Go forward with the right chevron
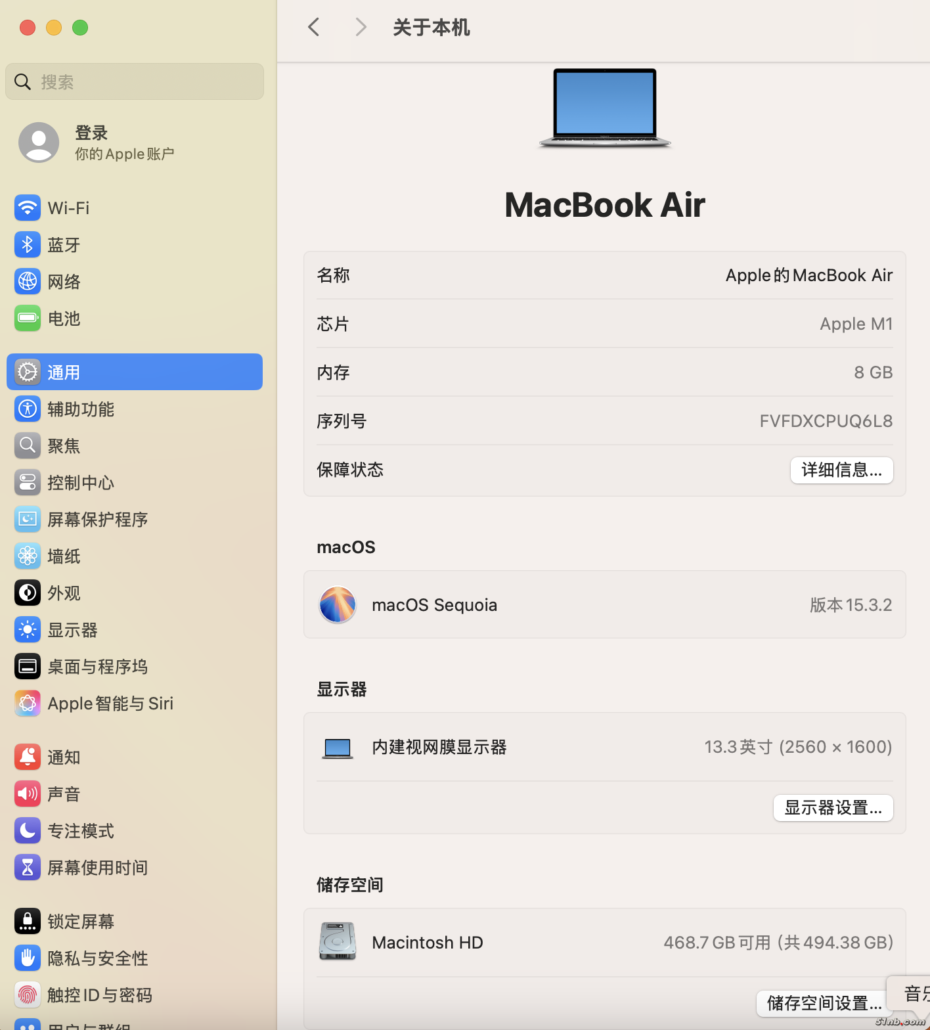The width and height of the screenshot is (930, 1030). coord(361,27)
